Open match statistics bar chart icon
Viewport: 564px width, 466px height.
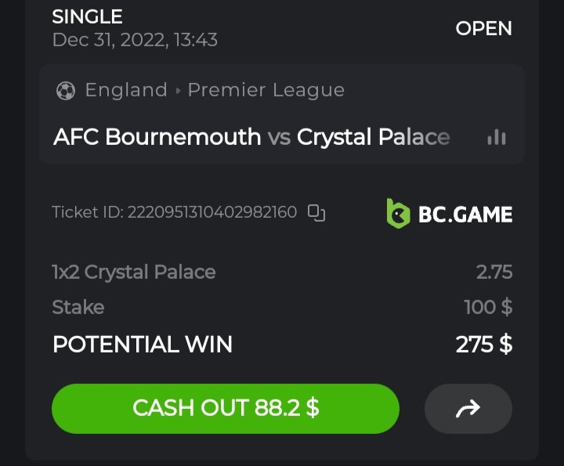496,138
